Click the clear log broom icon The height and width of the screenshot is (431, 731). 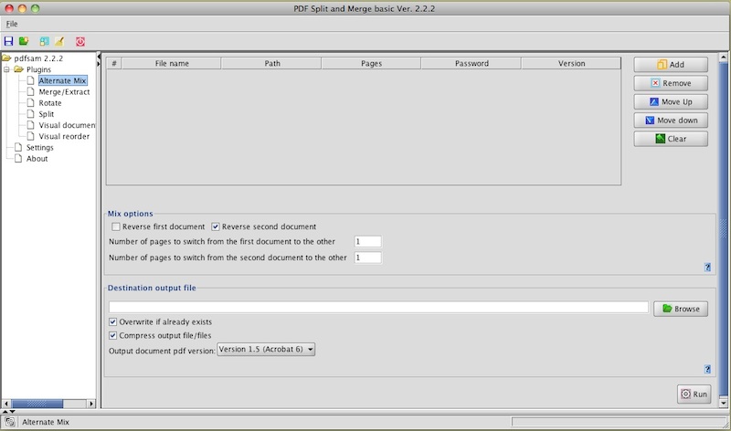(x=58, y=41)
